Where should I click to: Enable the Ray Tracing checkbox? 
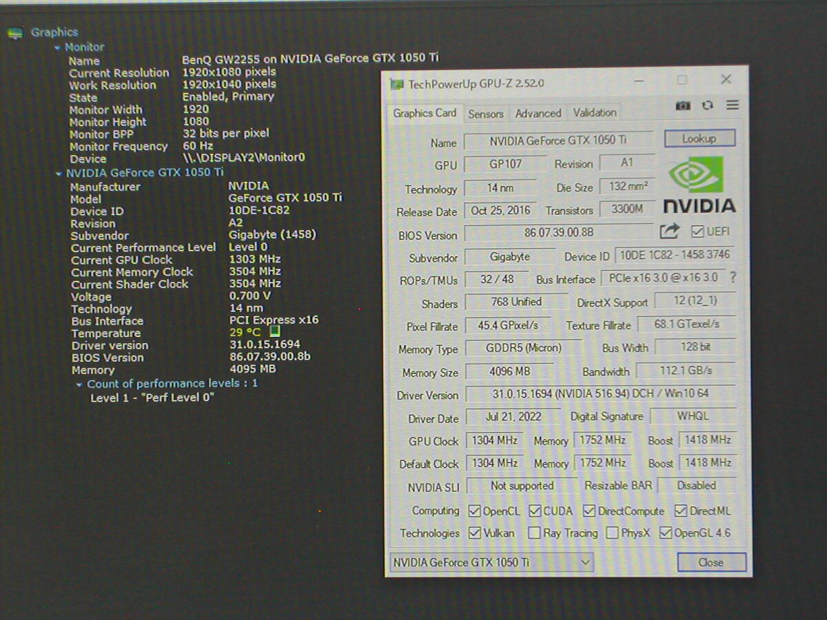click(534, 533)
